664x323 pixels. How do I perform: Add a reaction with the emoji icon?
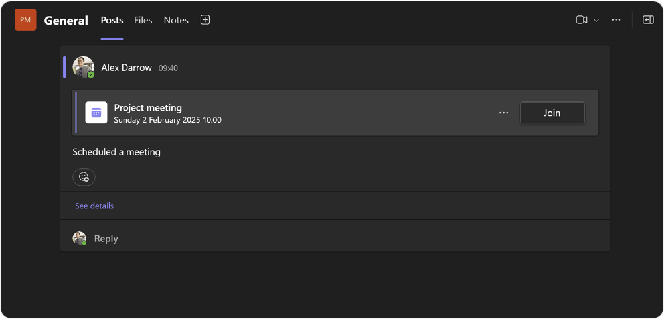tap(84, 177)
